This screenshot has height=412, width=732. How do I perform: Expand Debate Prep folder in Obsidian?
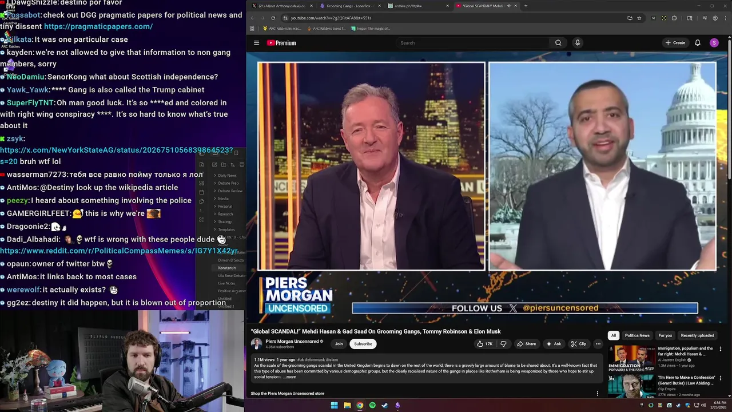tap(228, 183)
